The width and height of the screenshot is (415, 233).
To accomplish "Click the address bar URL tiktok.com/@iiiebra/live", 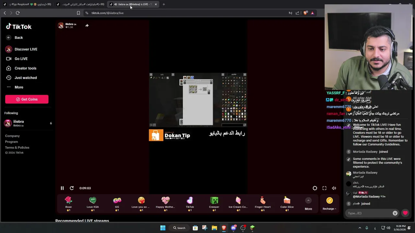I will (x=107, y=13).
